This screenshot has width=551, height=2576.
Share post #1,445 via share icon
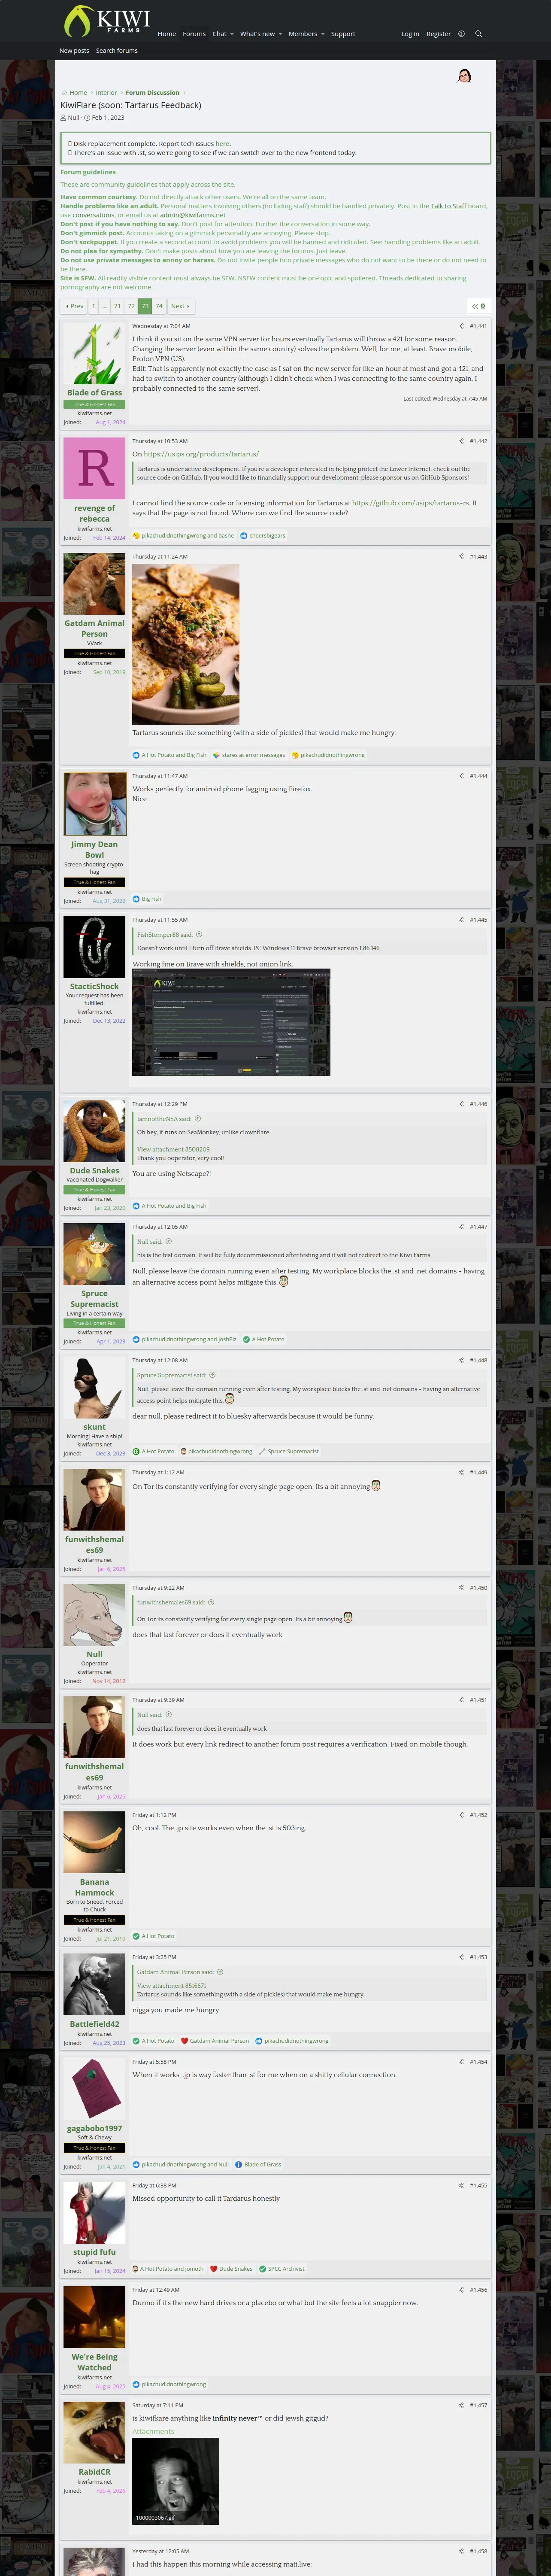pyautogui.click(x=461, y=920)
